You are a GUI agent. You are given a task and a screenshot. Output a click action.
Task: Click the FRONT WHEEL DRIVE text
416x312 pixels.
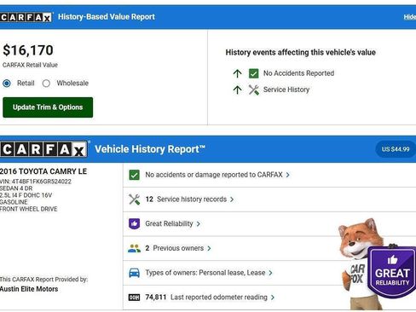pos(28,209)
